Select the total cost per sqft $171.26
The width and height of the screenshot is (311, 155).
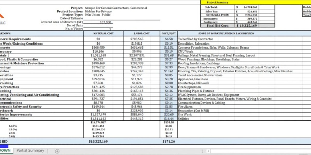[169, 142]
